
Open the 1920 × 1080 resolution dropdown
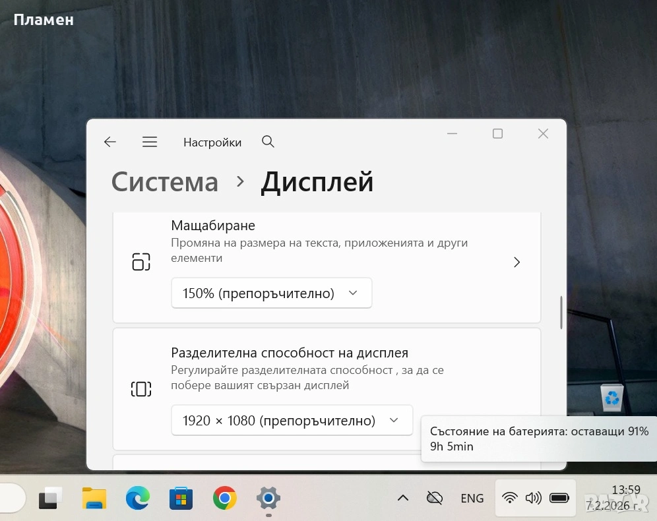(x=292, y=420)
